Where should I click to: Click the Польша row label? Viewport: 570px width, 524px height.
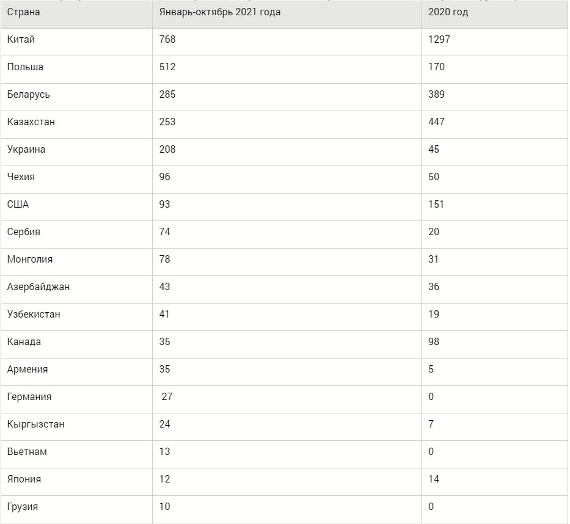click(25, 67)
